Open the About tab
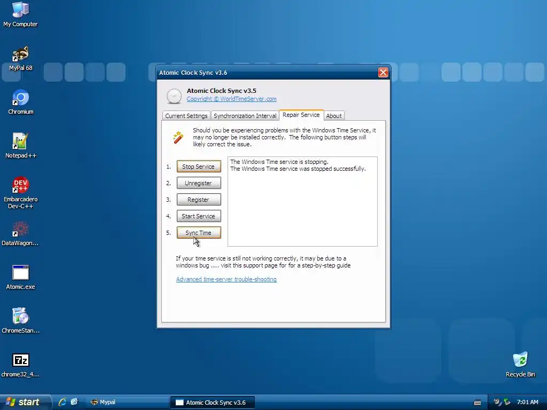 coord(334,116)
